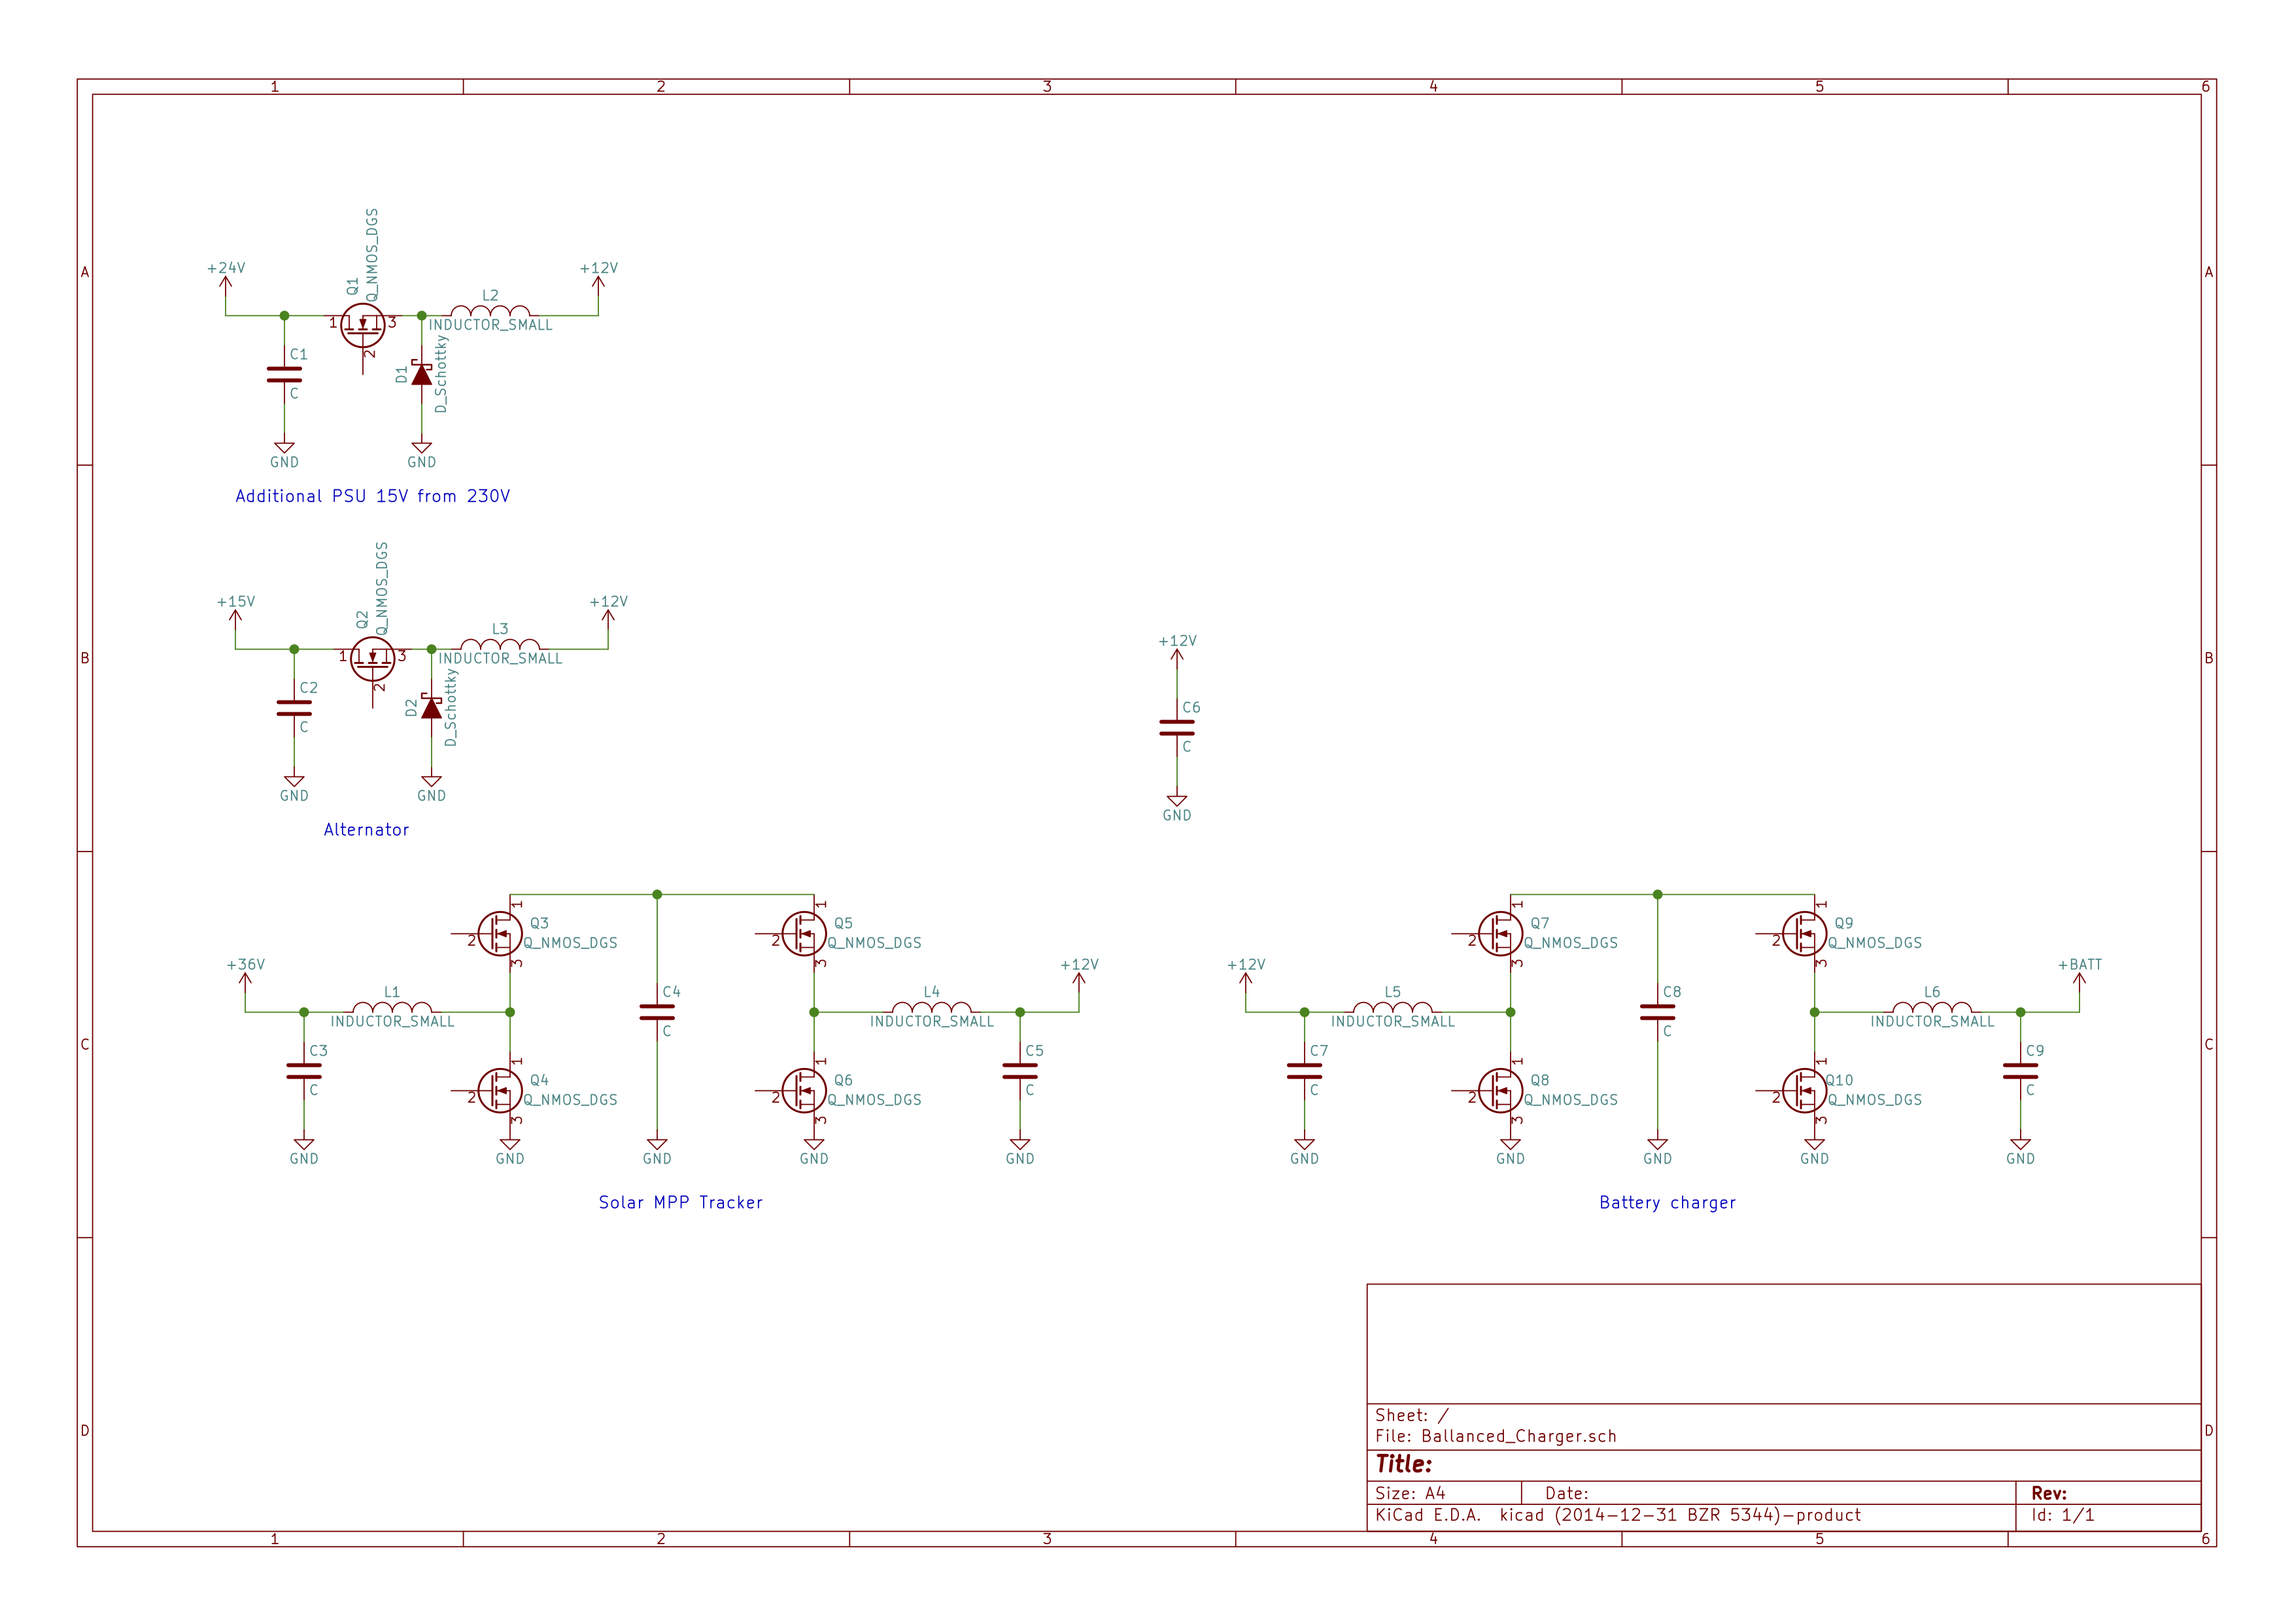Click the Q9 NMOS transistor symbol
2294x1624 pixels.
click(x=1804, y=934)
